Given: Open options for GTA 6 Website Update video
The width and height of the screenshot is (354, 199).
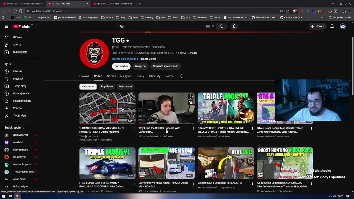Looking at the screenshot, I should (252, 129).
